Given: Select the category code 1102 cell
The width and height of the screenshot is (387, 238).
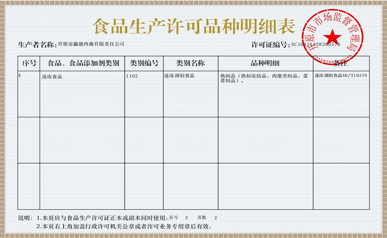Looking at the screenshot, I should (x=132, y=76).
